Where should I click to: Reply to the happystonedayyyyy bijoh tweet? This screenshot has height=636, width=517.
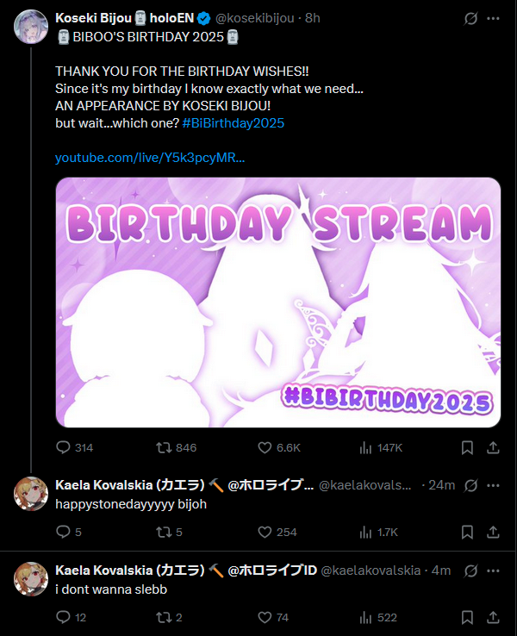[63, 532]
